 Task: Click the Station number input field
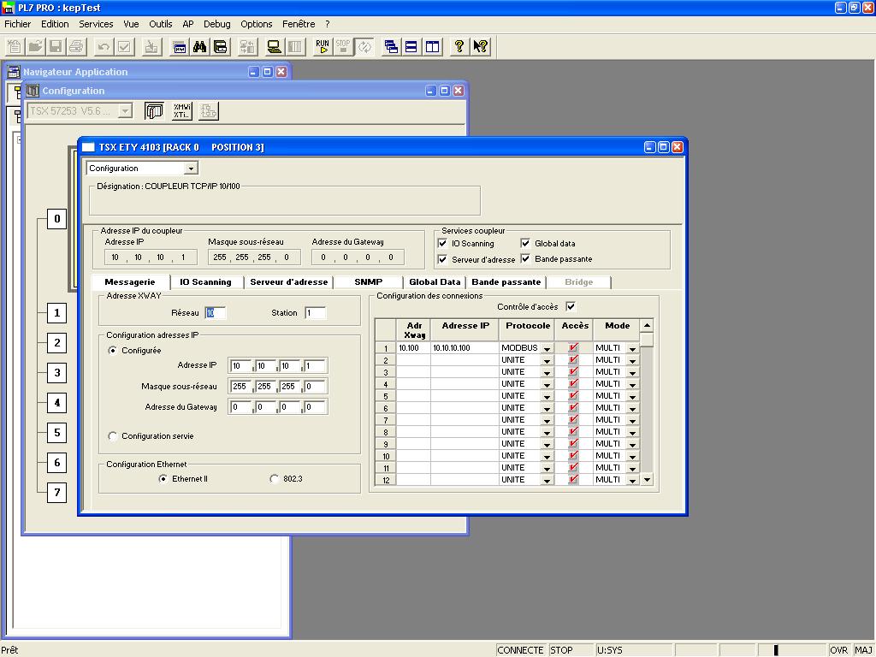pos(315,313)
